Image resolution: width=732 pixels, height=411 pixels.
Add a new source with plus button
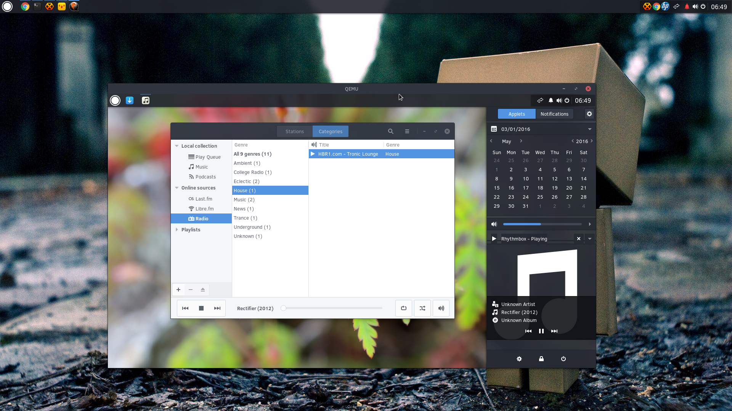coord(178,290)
